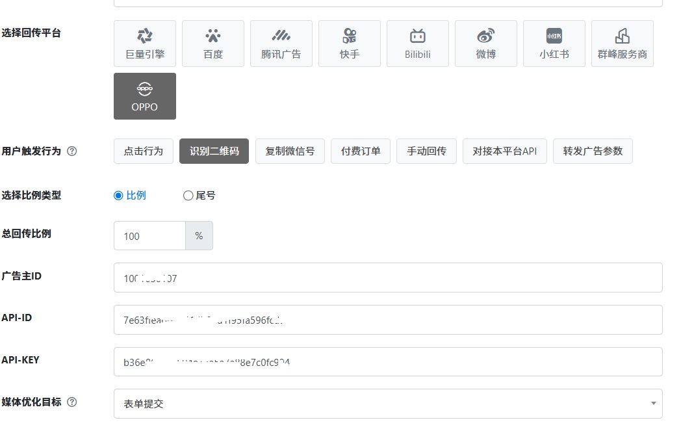Open help icon beside 用户触发行为
Viewport: 694px width, 429px height.
(71, 151)
